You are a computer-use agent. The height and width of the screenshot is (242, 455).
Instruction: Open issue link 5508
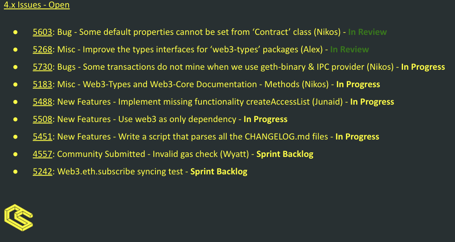[42, 119]
